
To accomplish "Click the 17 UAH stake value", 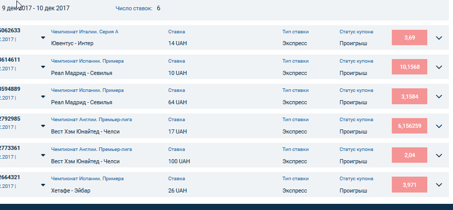I will (x=177, y=131).
